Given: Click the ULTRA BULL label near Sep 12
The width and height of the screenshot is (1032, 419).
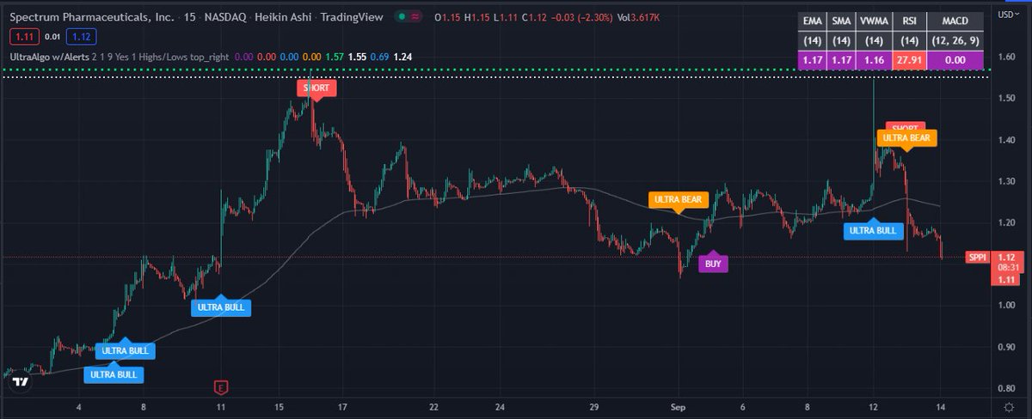Looking at the screenshot, I should 873,230.
